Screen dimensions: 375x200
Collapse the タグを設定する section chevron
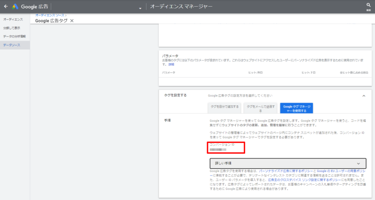(364, 96)
